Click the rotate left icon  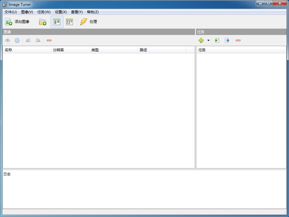28,40
